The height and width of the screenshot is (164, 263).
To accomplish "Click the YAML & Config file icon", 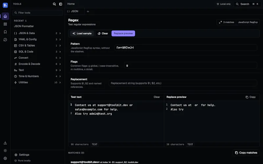I will tap(15, 39).
